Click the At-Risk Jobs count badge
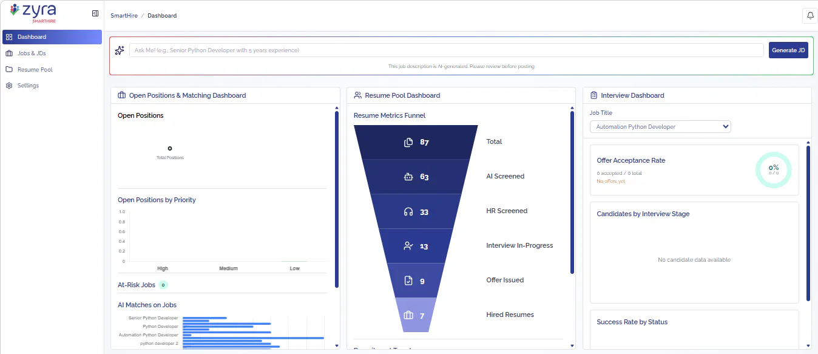Viewport: 818px width, 354px height. (x=163, y=285)
